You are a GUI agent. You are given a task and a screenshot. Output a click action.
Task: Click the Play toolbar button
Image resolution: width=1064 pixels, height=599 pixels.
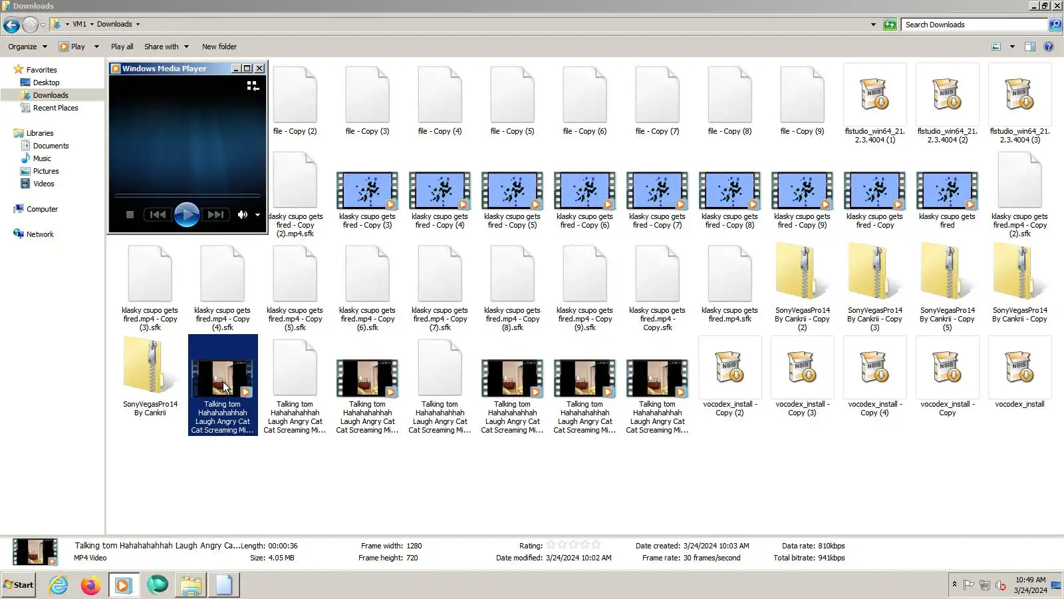[x=72, y=47]
